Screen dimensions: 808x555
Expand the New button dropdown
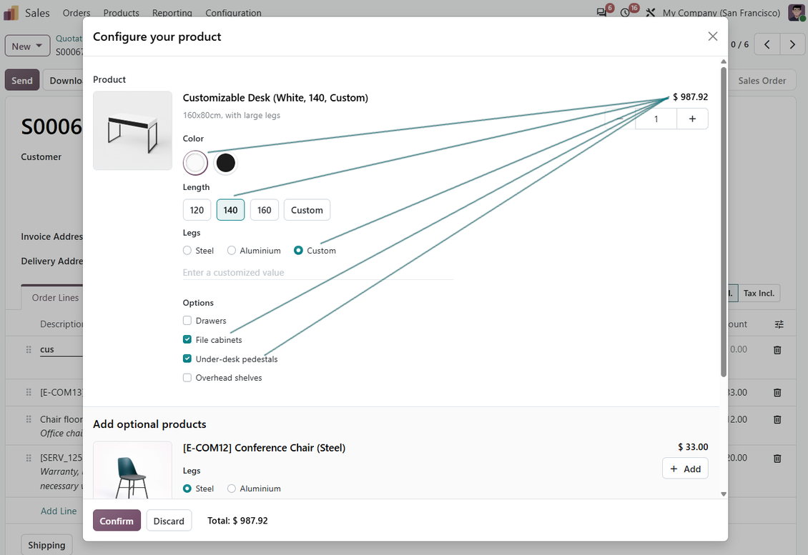pyautogui.click(x=27, y=46)
